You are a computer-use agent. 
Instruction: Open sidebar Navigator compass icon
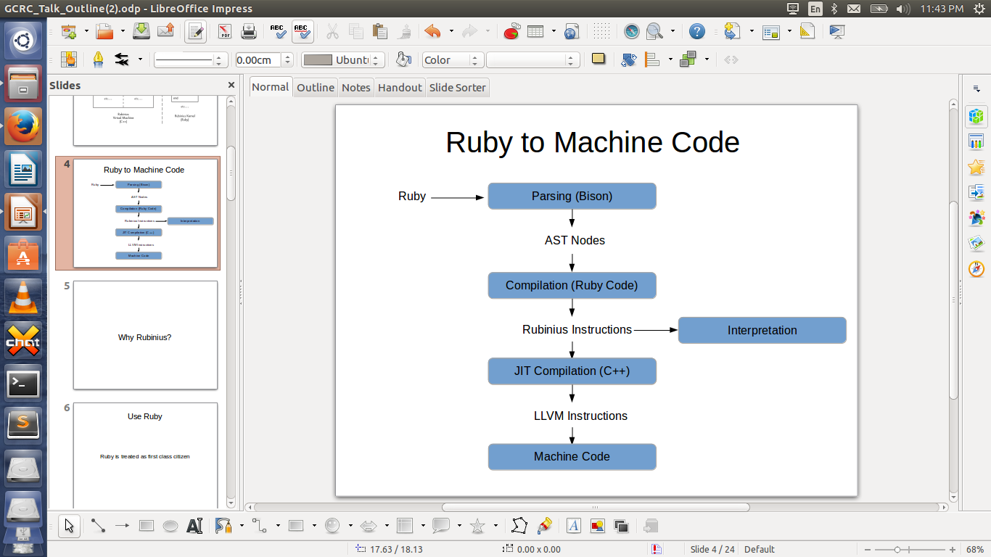coord(976,269)
